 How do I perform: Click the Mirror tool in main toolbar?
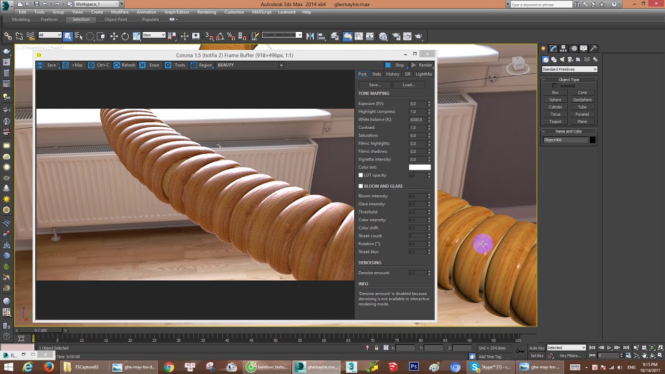310,36
